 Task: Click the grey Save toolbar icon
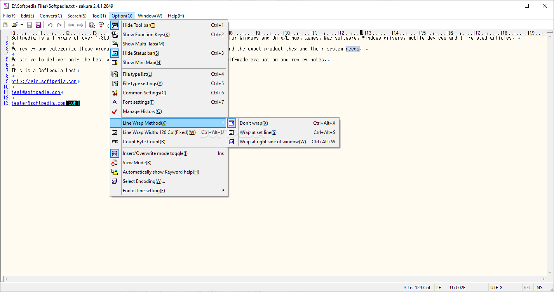(30, 25)
